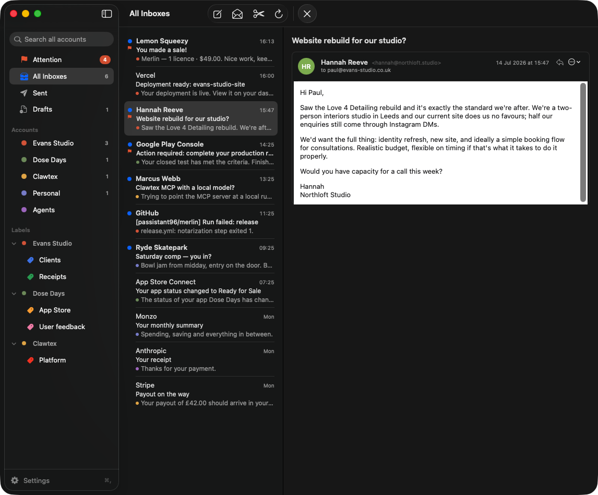Click the unread dot on GitHub message
The image size is (598, 495).
click(x=129, y=213)
